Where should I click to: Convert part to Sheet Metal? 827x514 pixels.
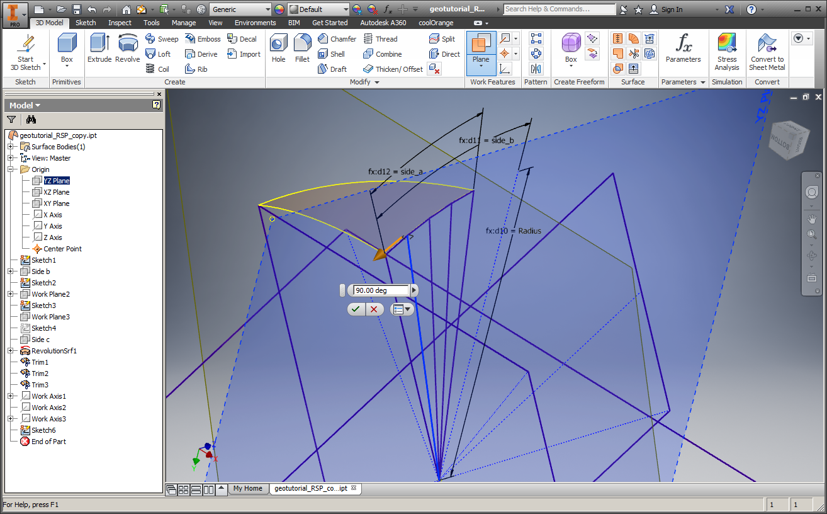(x=767, y=52)
